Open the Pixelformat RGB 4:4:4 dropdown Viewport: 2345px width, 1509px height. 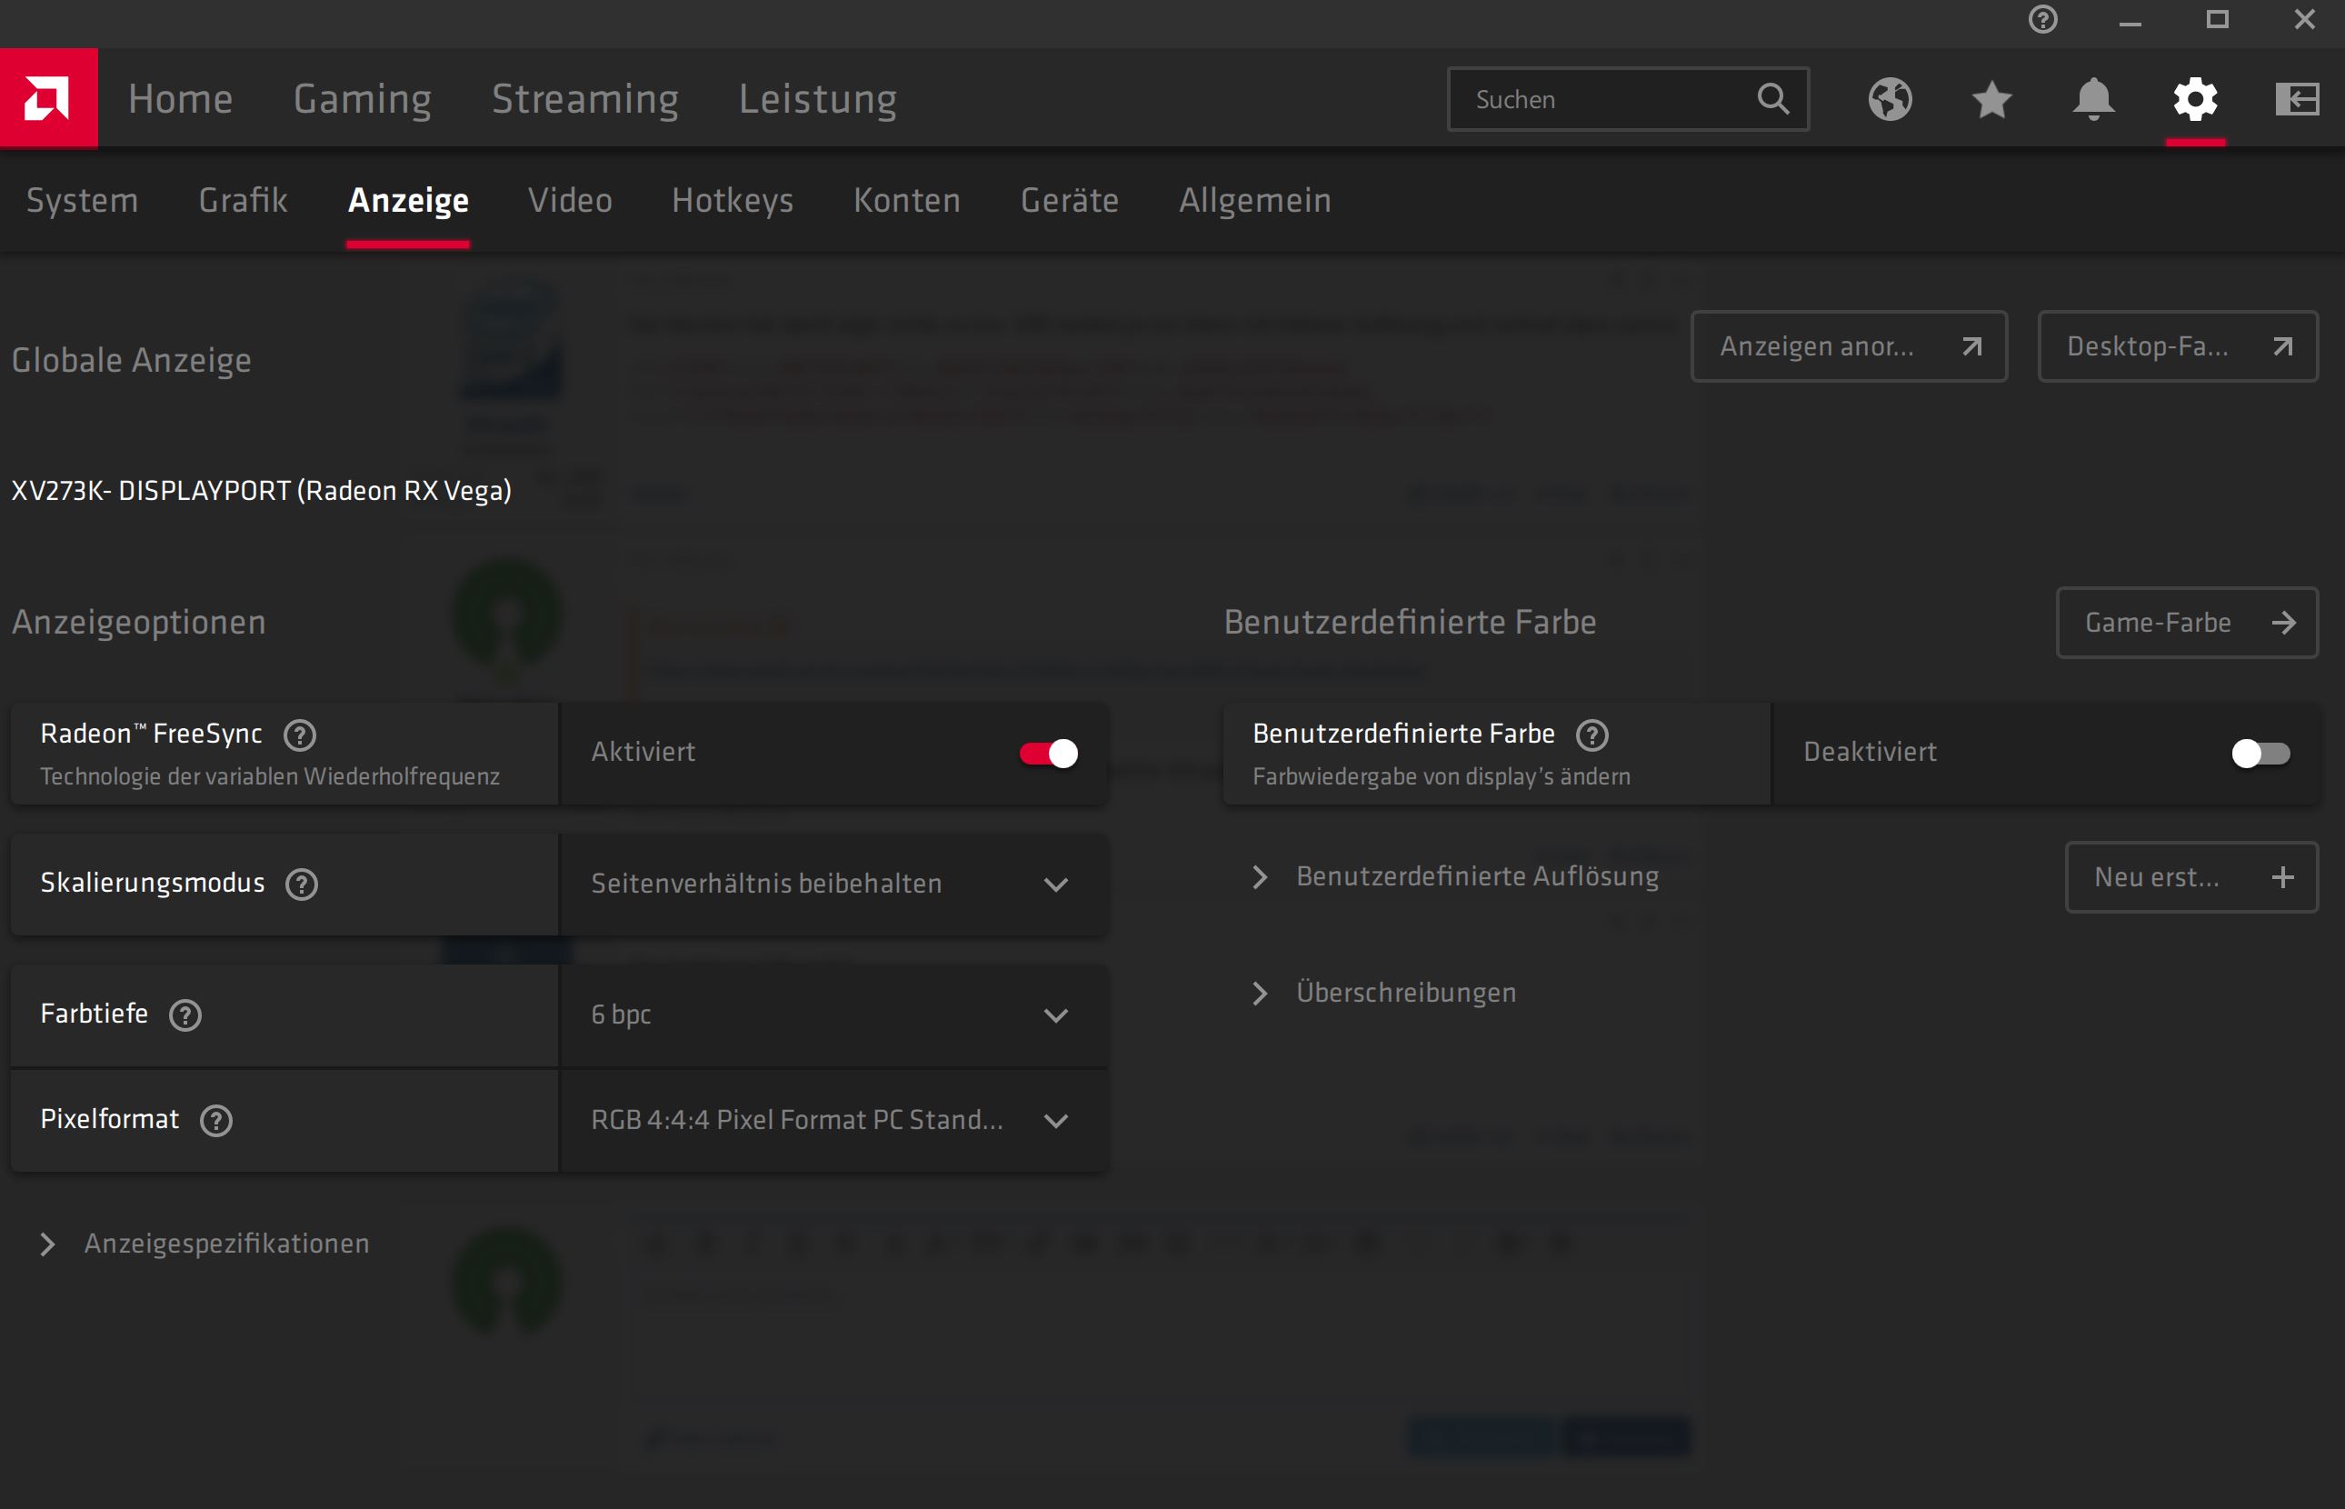pyautogui.click(x=833, y=1120)
